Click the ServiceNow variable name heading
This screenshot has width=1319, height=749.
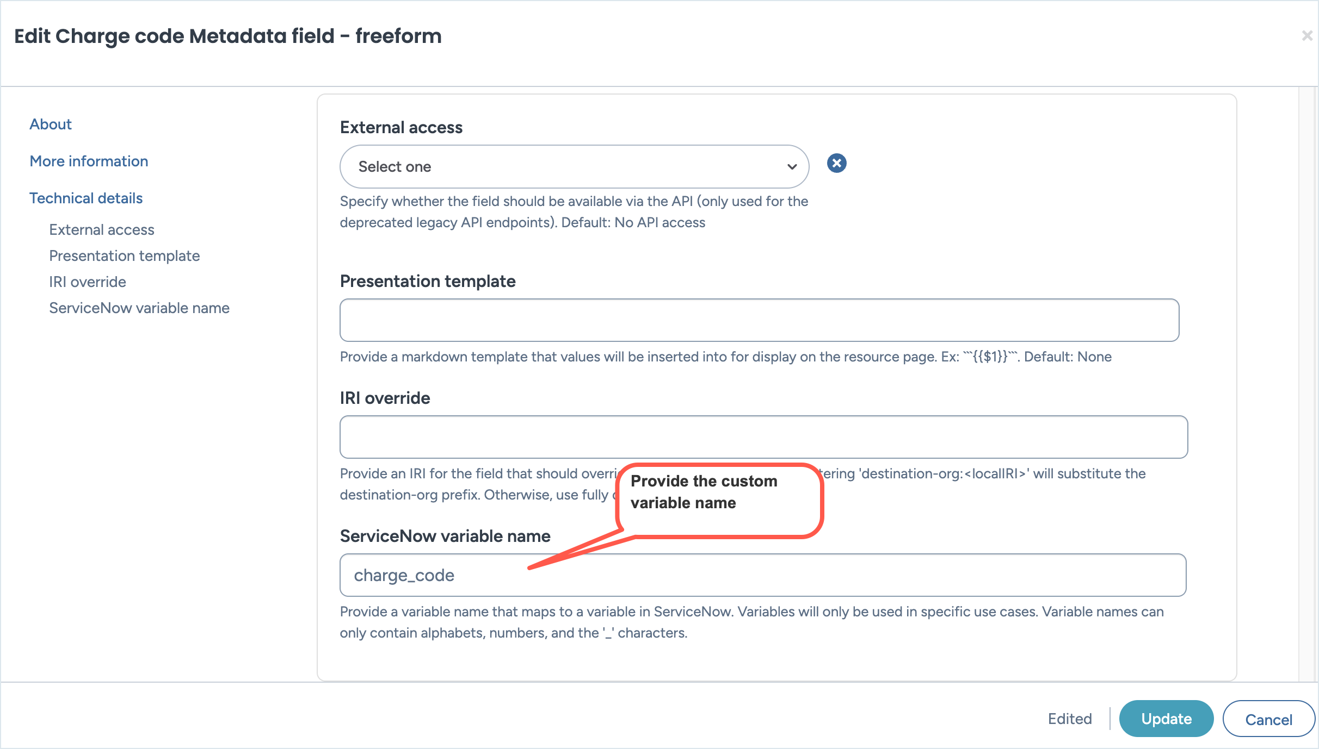tap(445, 536)
